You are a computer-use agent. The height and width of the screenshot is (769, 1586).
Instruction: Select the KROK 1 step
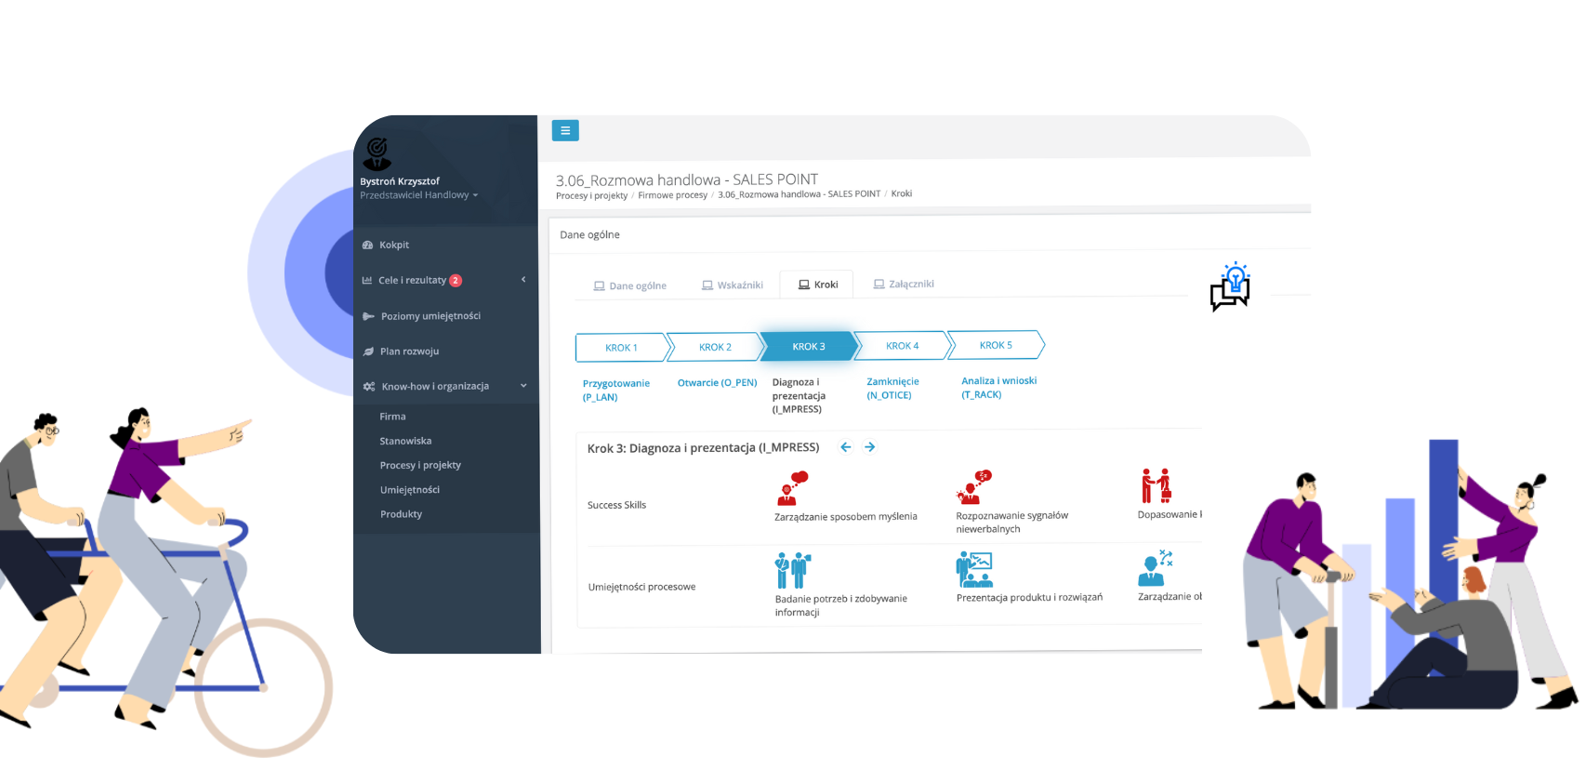tap(621, 348)
